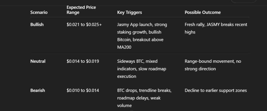
Task: Click the rounded button outline at top right
Action: (244, 1)
